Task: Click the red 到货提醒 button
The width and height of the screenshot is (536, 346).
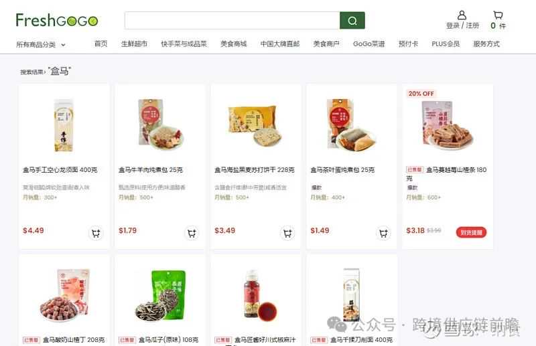Action: (471, 232)
